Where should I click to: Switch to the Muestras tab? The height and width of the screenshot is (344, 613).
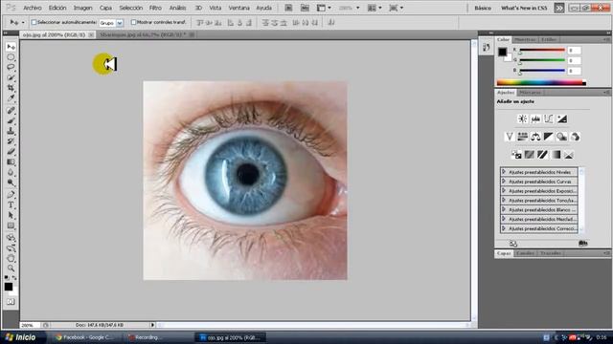[525, 39]
